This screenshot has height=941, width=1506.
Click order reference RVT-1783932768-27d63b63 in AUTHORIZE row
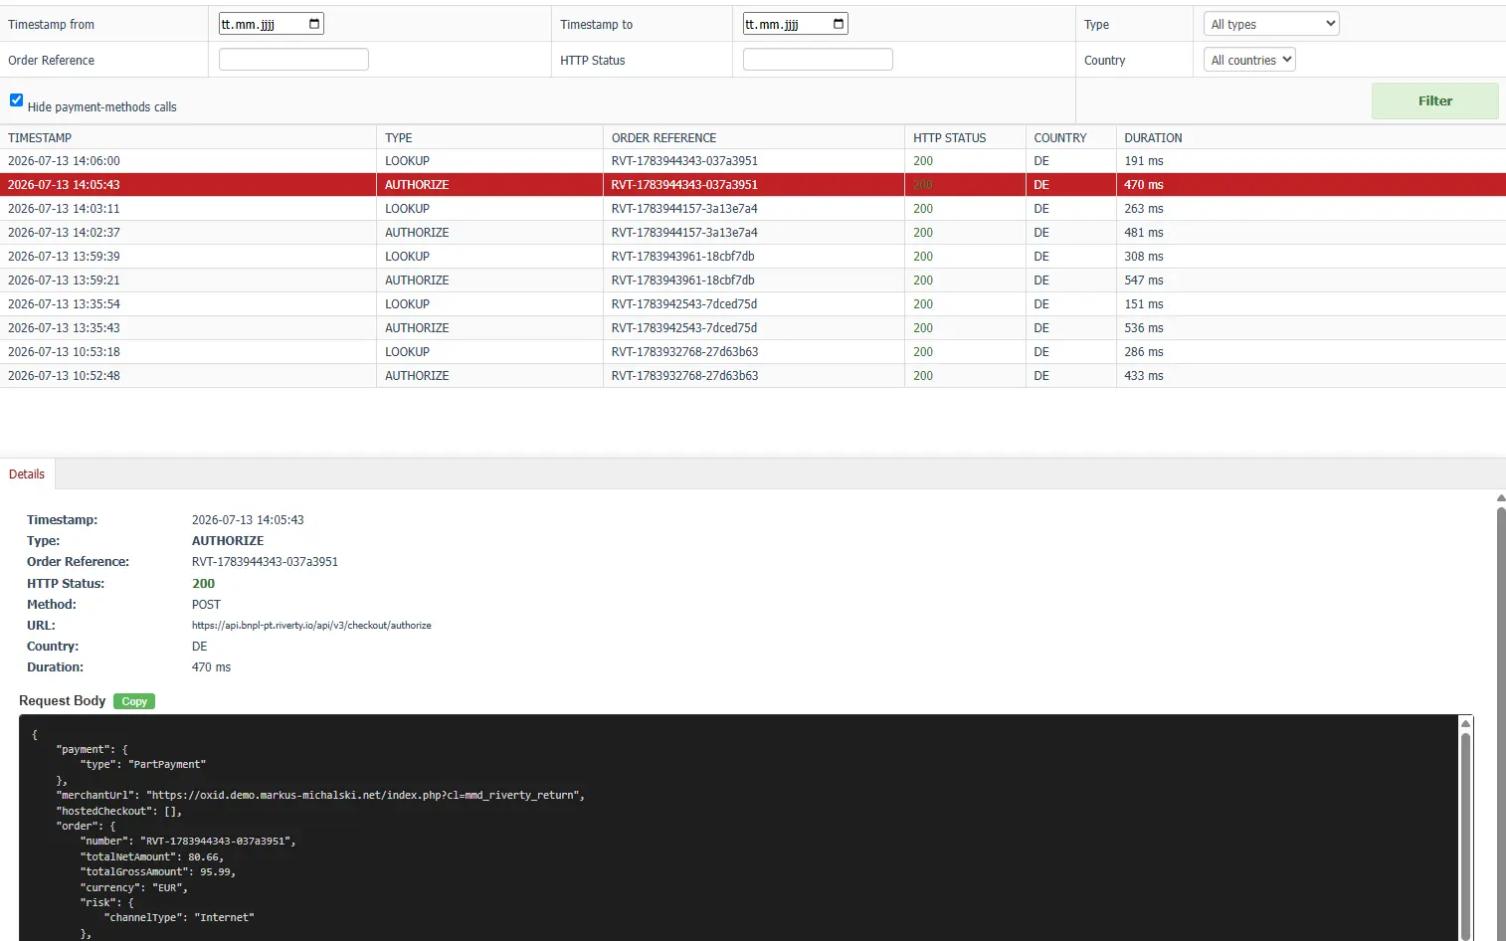point(684,376)
